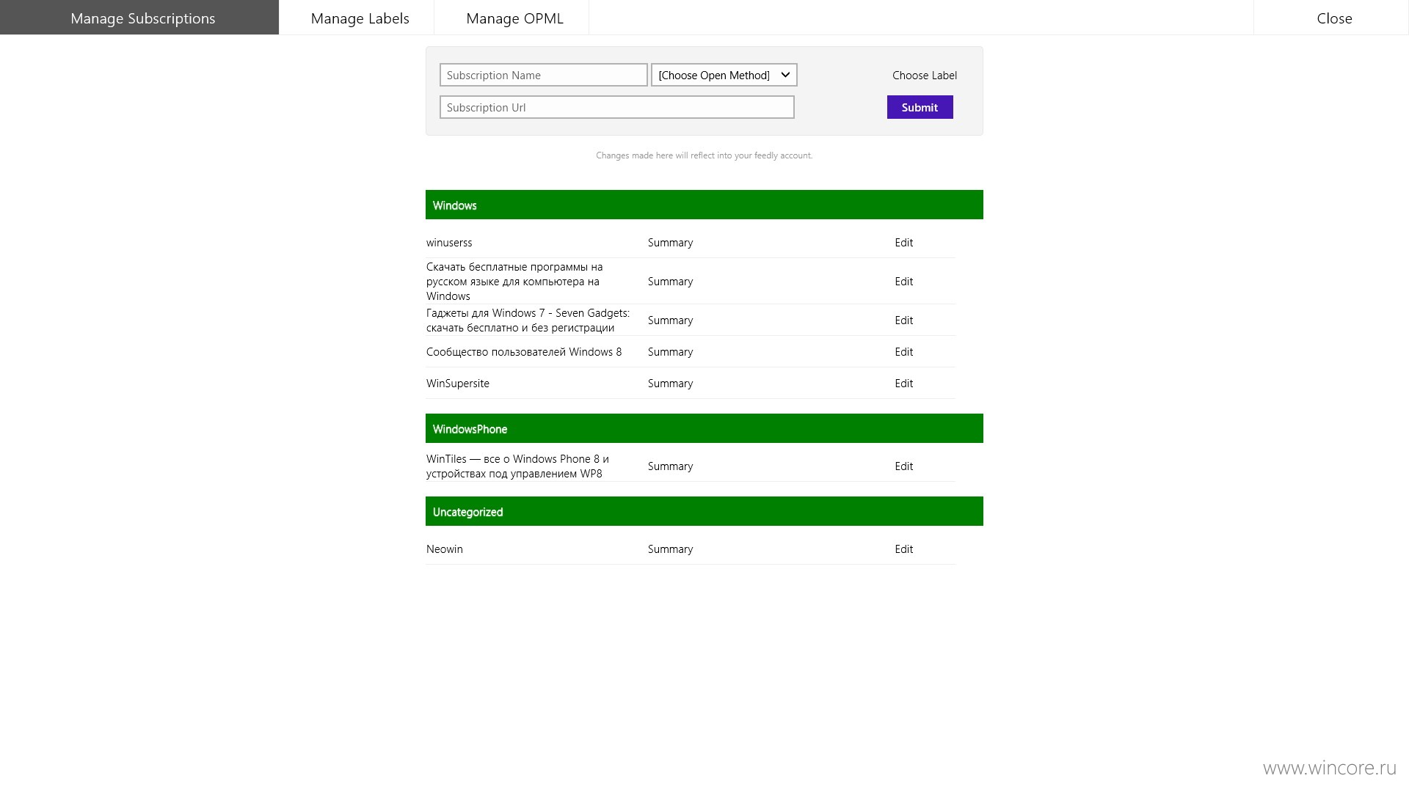Click Summary for Сообщество пользователей Windows 8
1409x792 pixels.
(670, 352)
